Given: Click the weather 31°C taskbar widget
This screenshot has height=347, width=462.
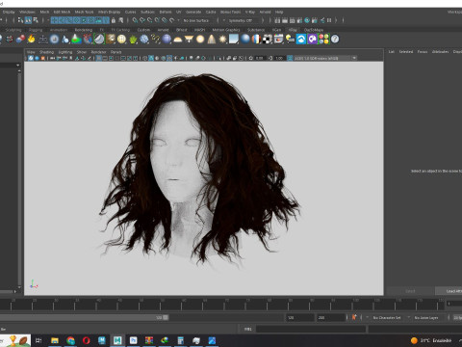Looking at the screenshot, I should click(431, 340).
